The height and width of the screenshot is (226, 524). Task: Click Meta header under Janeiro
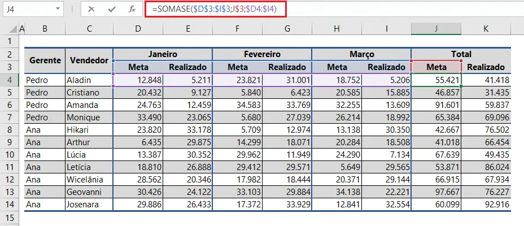click(138, 67)
